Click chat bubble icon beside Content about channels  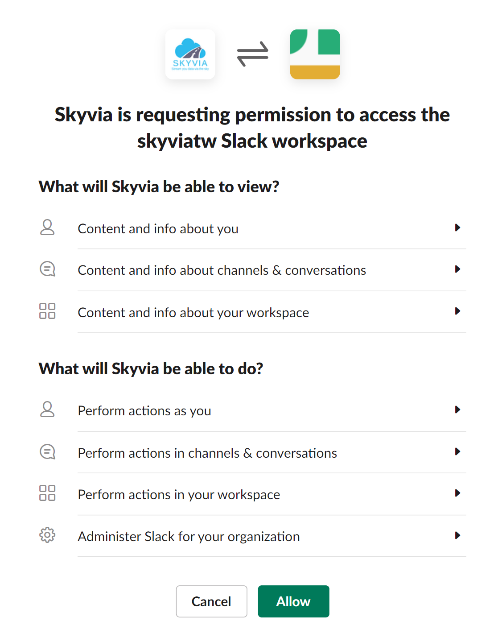(47, 269)
